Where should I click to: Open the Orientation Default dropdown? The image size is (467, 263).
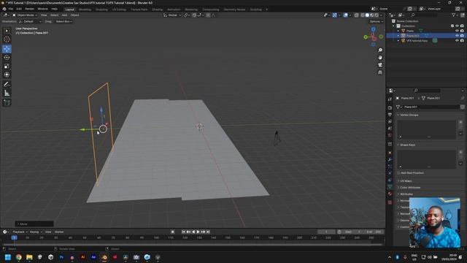(x=30, y=21)
